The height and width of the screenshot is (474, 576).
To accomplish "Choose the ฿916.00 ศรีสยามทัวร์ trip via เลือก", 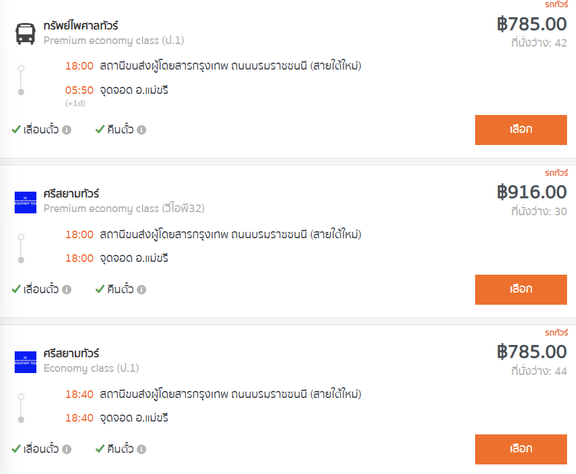I will tap(521, 289).
